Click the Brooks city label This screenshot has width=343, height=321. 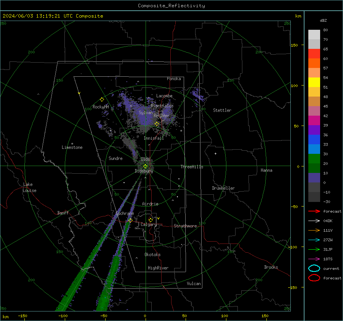coord(271,267)
